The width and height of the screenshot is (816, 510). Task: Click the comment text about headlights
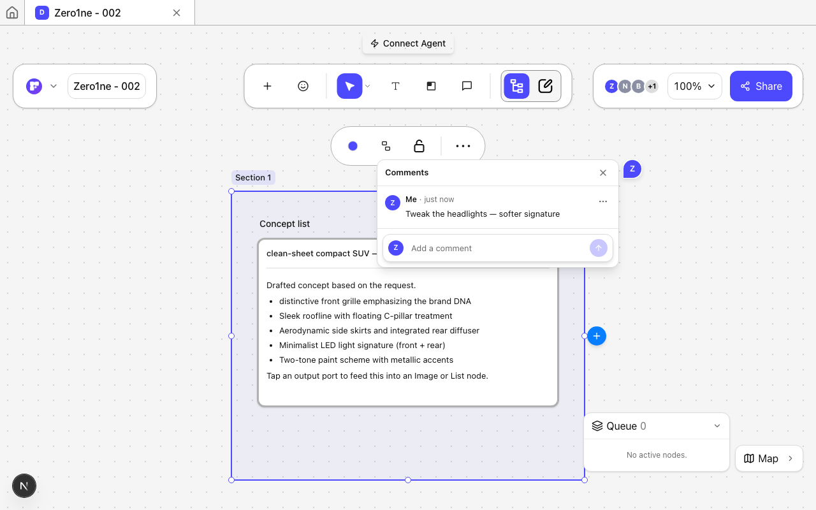pyautogui.click(x=483, y=214)
